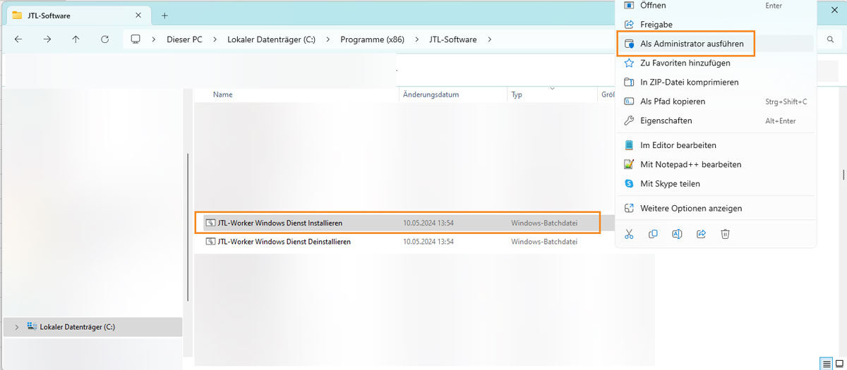Click the Delete trash icon in context menu
The height and width of the screenshot is (370, 847).
(x=725, y=234)
